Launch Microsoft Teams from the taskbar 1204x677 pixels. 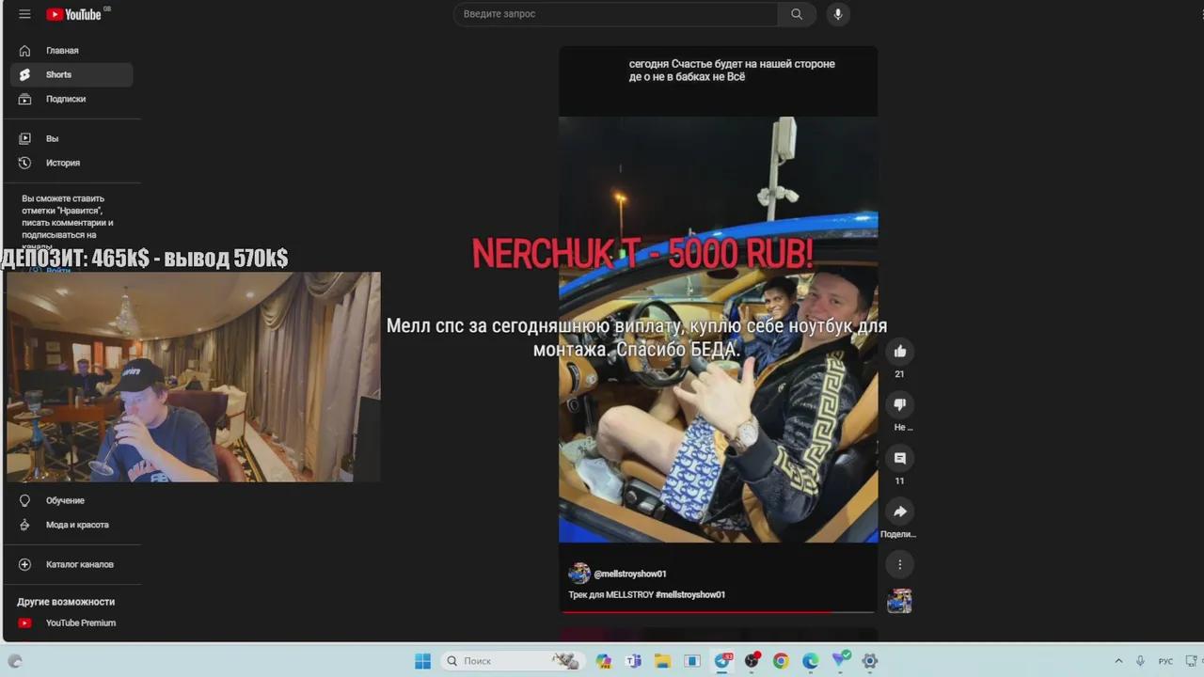(633, 661)
